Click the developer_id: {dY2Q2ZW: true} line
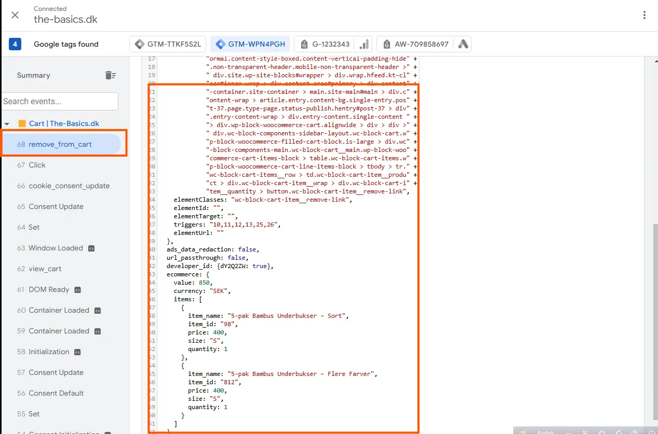This screenshot has height=434, width=658. (220, 266)
